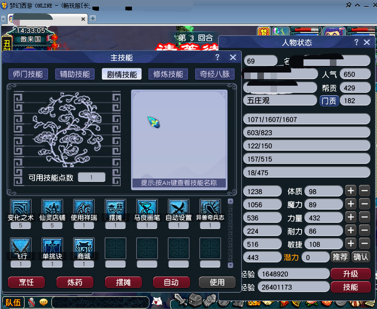The width and height of the screenshot is (377, 309).
Task: Click the 自动 button
Action: coord(172,282)
